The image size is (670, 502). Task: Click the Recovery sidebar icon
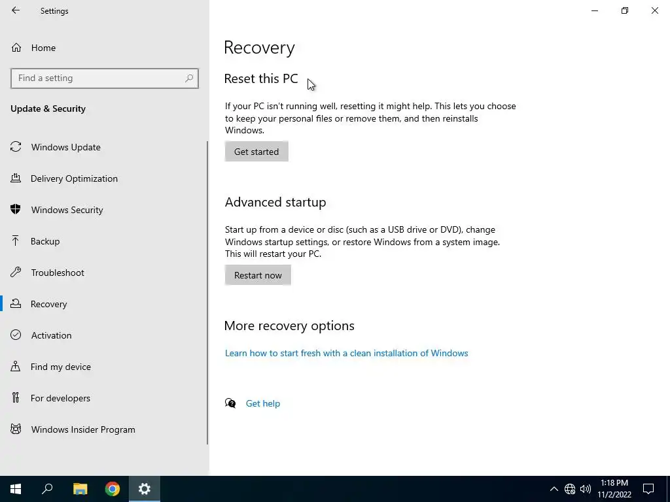(x=16, y=303)
